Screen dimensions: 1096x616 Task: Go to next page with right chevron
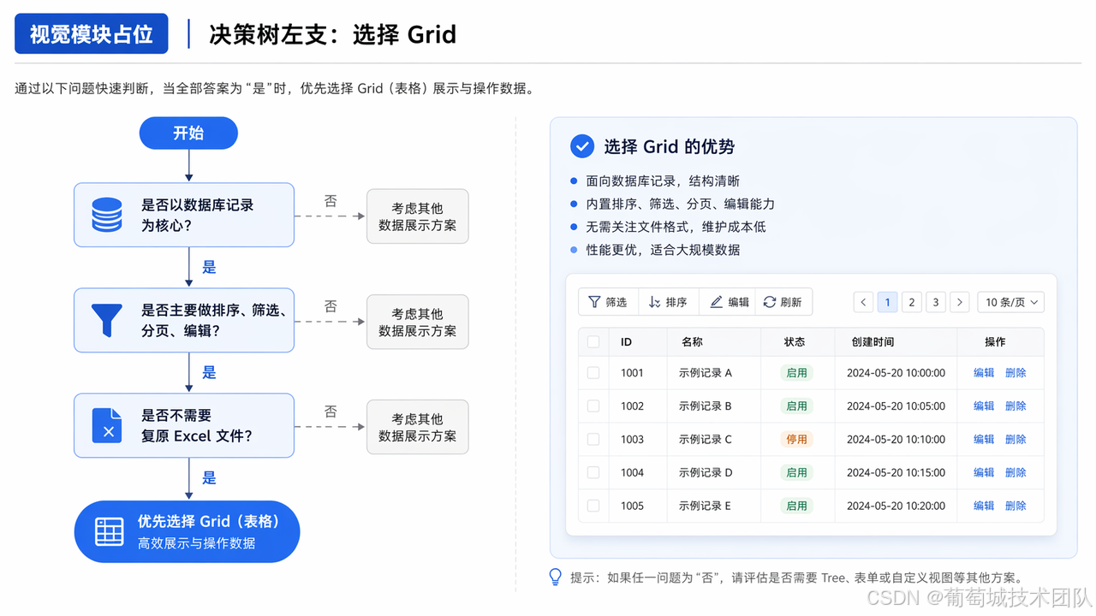click(960, 302)
